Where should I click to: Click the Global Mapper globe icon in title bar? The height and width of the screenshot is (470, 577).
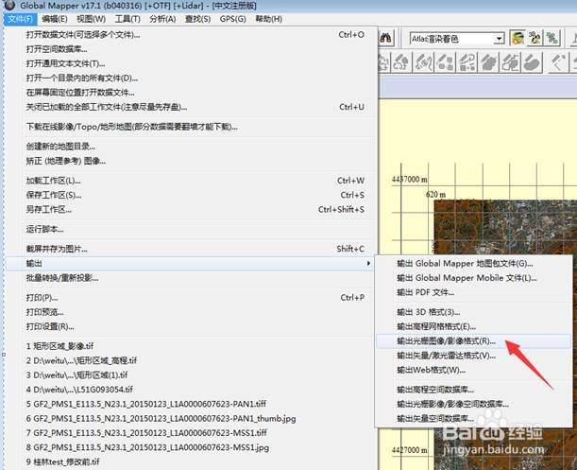point(8,5)
